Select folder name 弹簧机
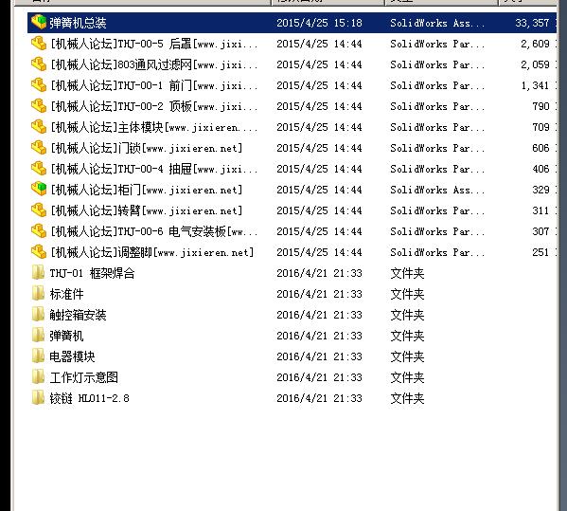This screenshot has width=567, height=511. (66, 336)
